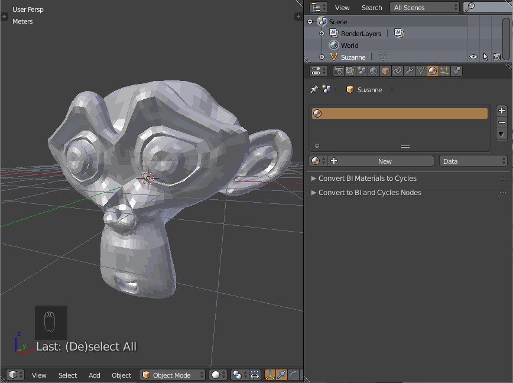Screen dimensions: 513x383
Task: Open the Scene properties tab
Action: coord(362,71)
